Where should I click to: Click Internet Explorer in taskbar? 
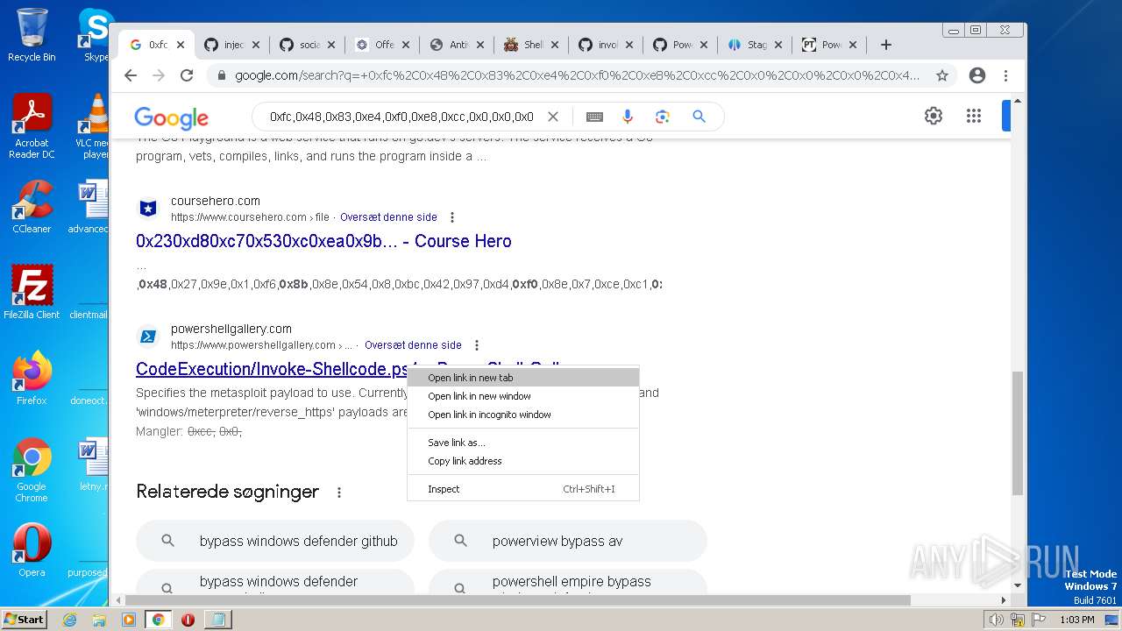point(70,620)
